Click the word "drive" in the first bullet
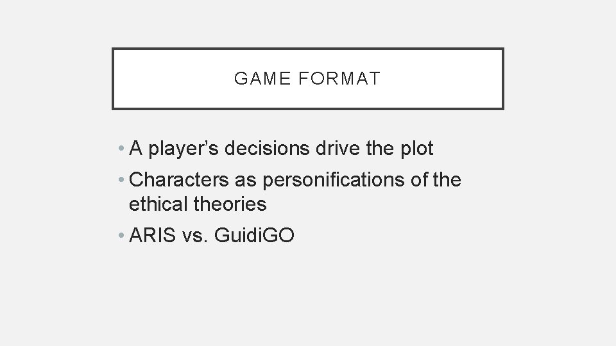 [x=338, y=148]
